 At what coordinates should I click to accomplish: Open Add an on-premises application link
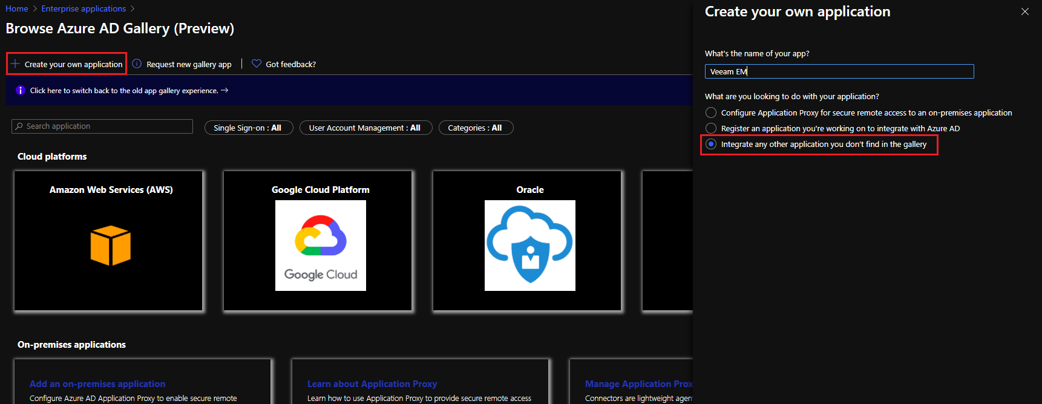click(x=97, y=383)
